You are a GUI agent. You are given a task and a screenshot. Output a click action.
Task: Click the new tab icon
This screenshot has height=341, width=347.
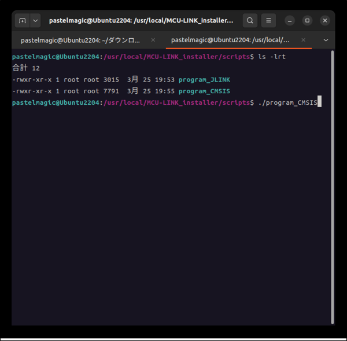23,20
